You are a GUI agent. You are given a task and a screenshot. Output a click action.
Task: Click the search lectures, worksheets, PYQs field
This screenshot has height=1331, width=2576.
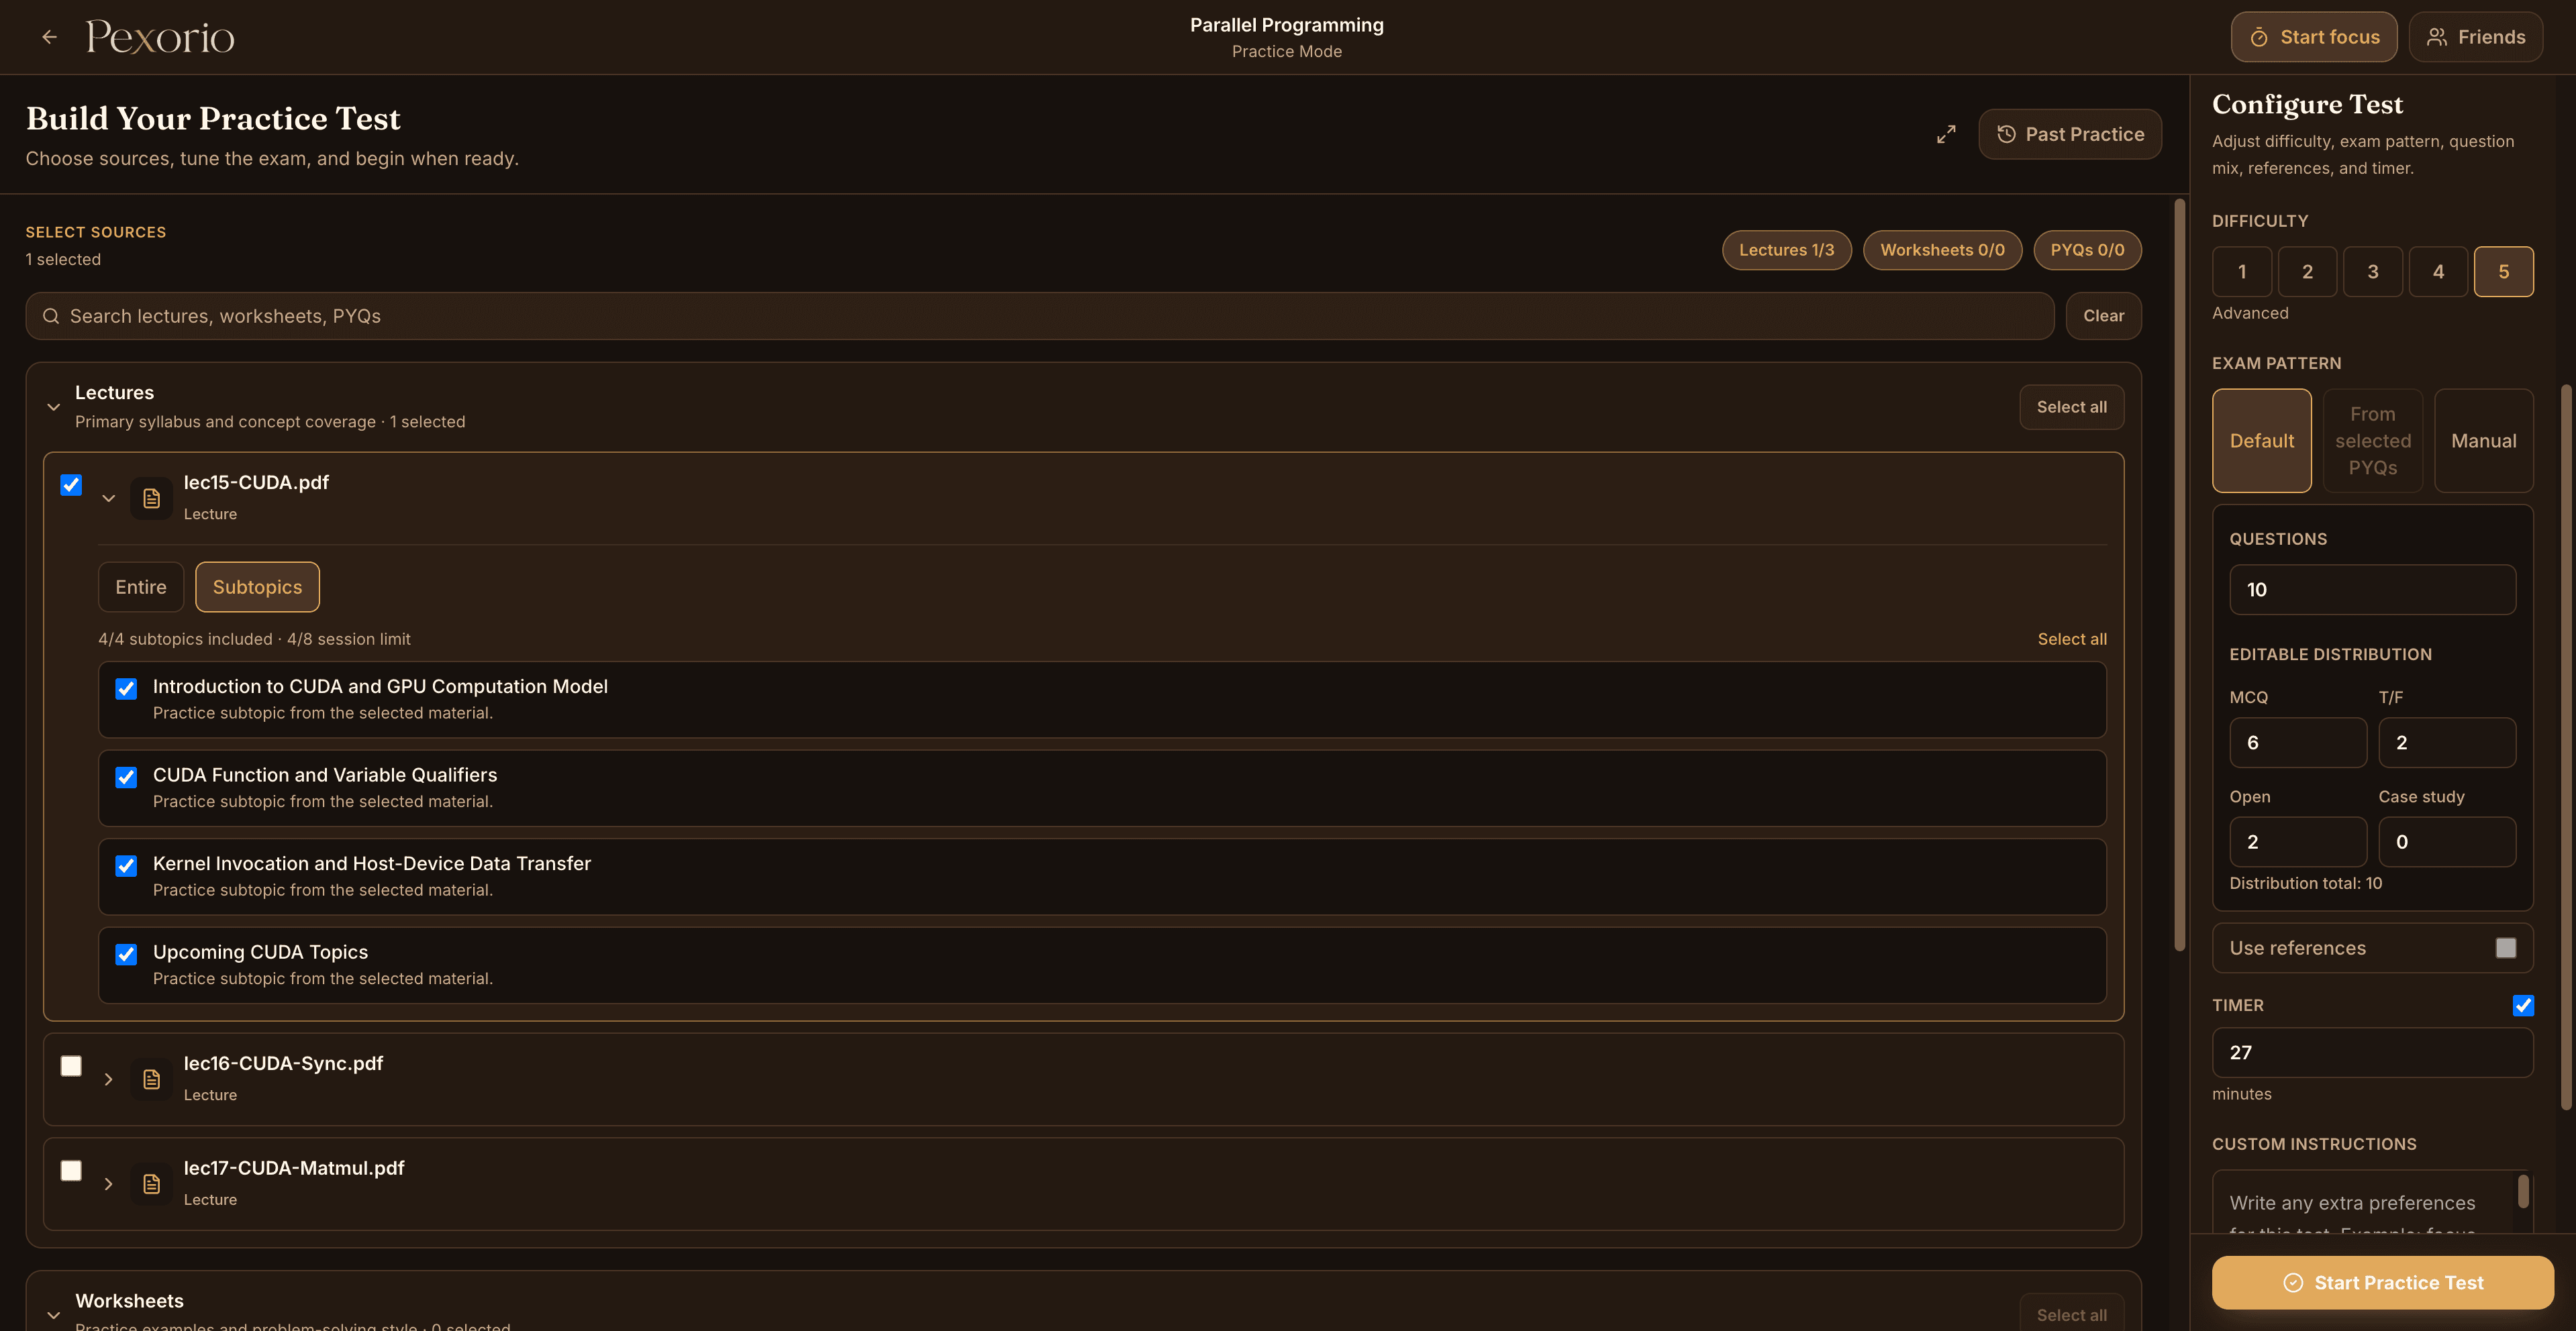tap(1039, 316)
